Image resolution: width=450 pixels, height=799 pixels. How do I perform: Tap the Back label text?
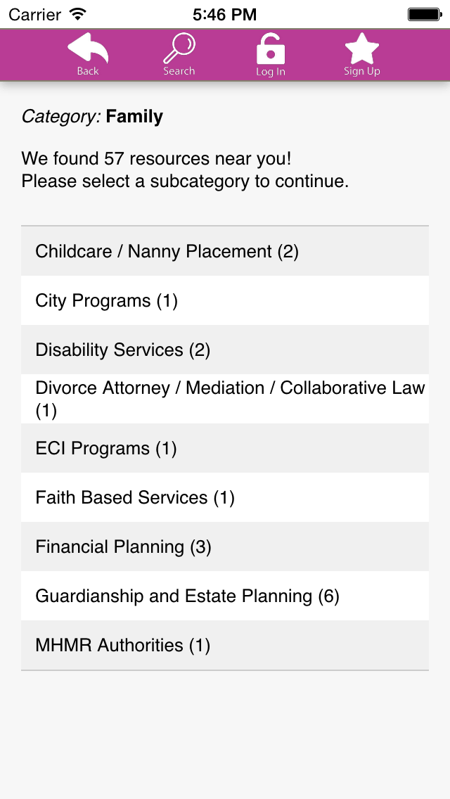point(88,71)
